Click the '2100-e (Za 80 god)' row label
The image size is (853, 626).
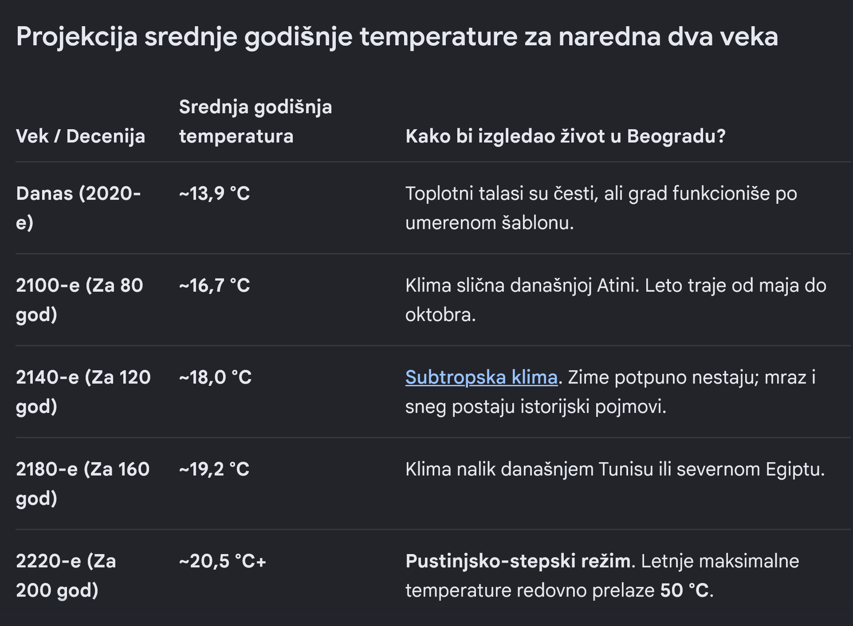79,300
